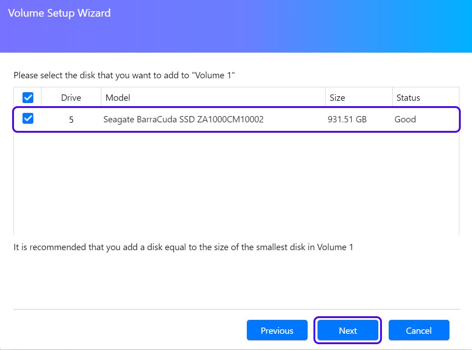Screen dimensions: 472x350
Task: Cancel the Volume Setup Wizard
Action: (x=419, y=331)
